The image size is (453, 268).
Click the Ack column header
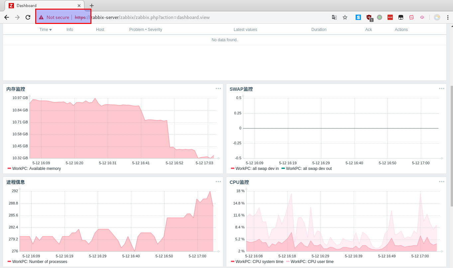(369, 30)
